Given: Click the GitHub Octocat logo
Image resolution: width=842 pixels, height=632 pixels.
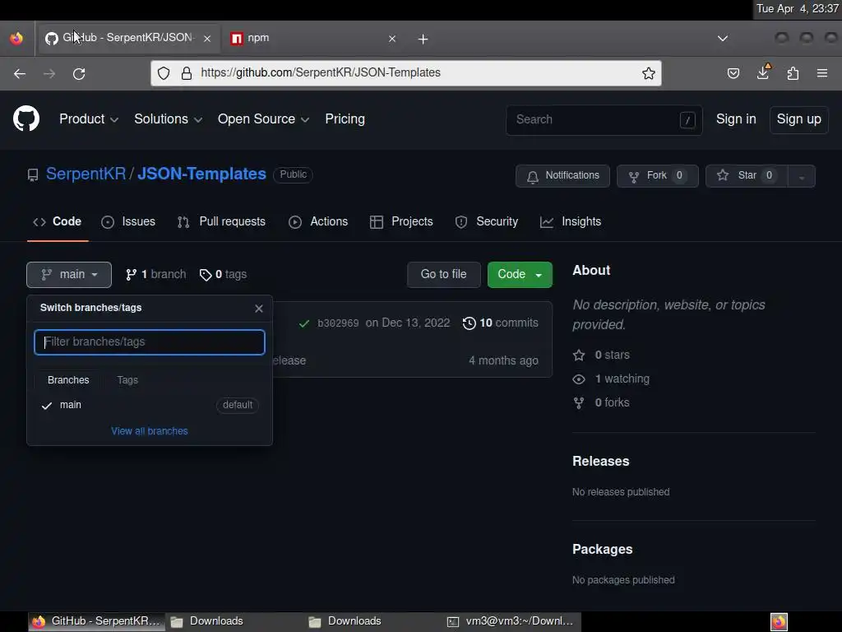Looking at the screenshot, I should [26, 118].
